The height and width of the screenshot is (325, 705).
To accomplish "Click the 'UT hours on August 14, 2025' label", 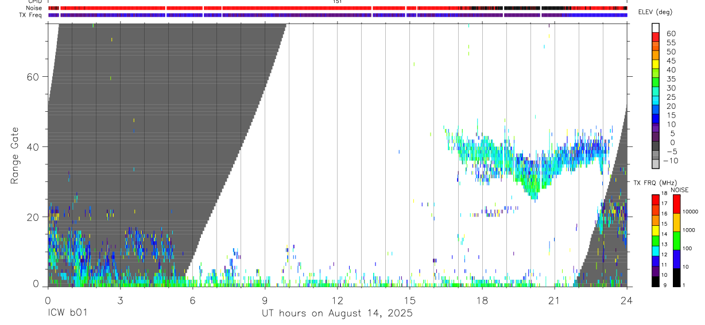I will pyautogui.click(x=337, y=314).
